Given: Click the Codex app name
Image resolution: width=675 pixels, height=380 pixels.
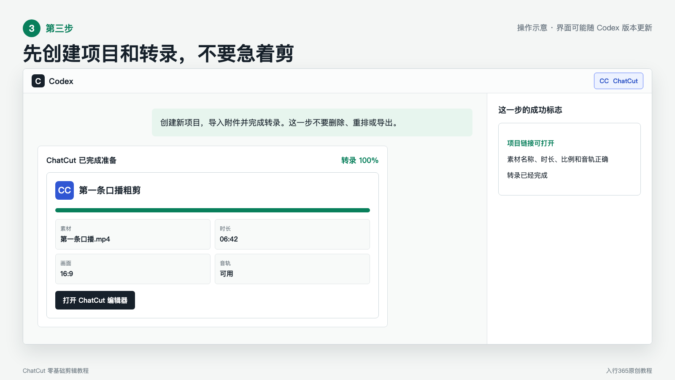Looking at the screenshot, I should tap(61, 81).
